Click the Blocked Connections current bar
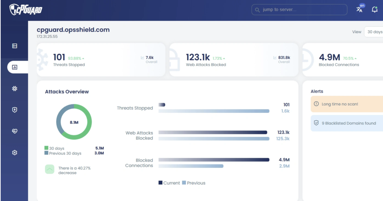The image size is (383, 201). coord(214,160)
